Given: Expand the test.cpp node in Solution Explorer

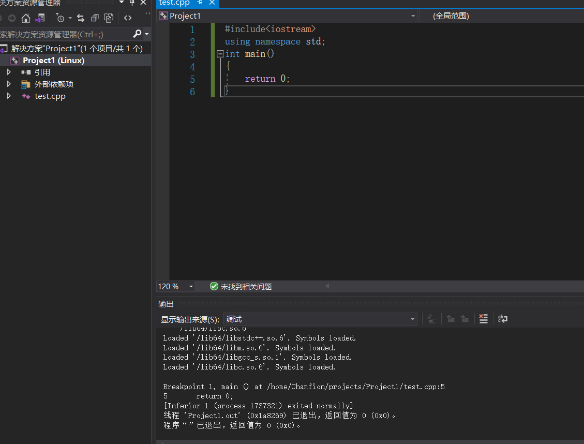Looking at the screenshot, I should click(x=9, y=96).
